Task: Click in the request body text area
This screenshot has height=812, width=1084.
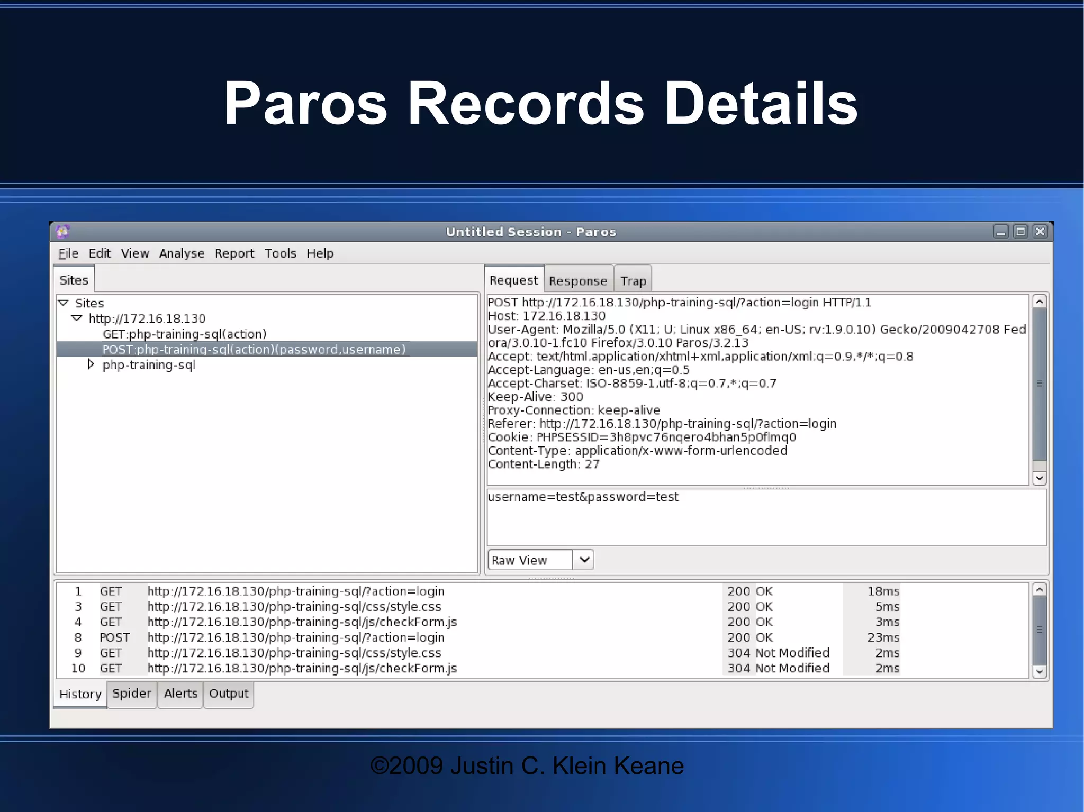Action: click(x=766, y=517)
